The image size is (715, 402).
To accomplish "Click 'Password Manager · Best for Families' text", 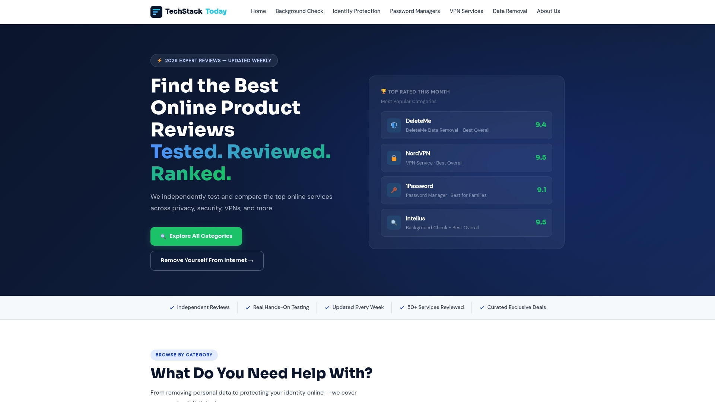I will point(446,195).
